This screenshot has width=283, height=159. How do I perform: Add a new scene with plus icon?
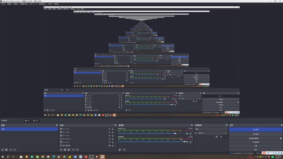pos(2,149)
